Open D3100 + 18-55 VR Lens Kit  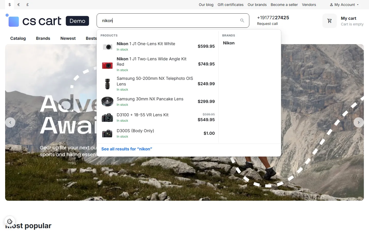pos(142,115)
